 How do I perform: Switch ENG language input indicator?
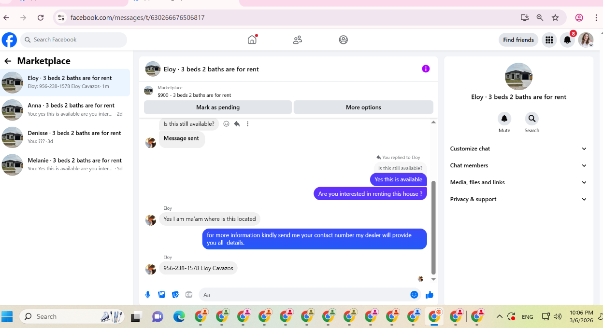[x=528, y=317]
